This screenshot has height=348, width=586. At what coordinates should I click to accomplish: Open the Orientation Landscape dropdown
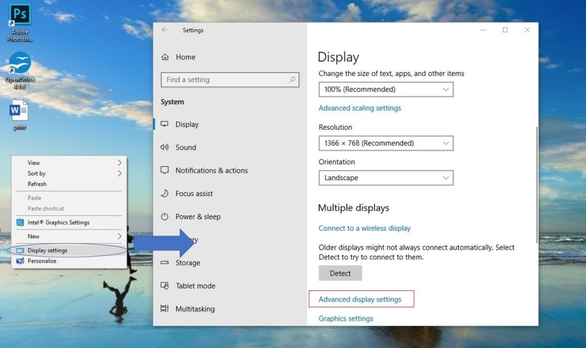[386, 178]
